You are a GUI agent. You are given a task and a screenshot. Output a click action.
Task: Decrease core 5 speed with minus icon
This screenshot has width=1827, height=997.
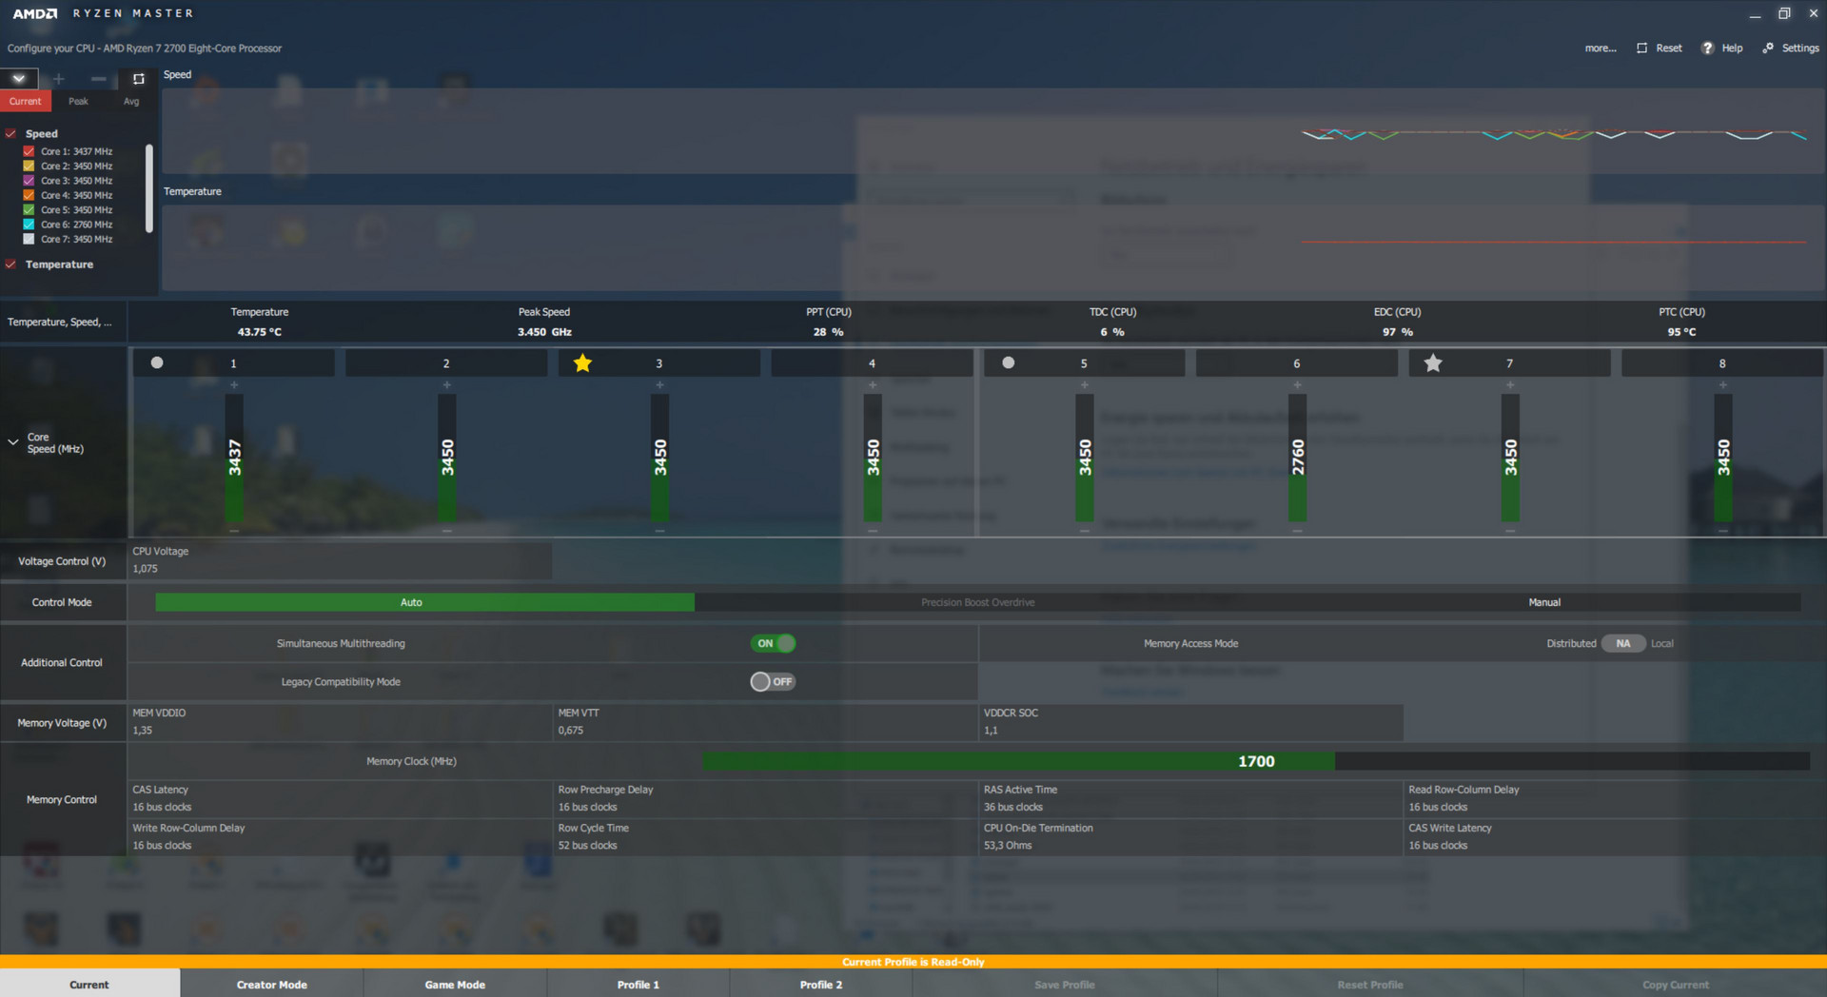[1085, 531]
